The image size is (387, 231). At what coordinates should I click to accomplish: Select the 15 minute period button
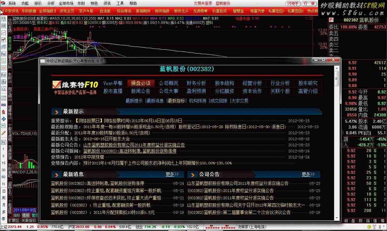(x=3, y=163)
